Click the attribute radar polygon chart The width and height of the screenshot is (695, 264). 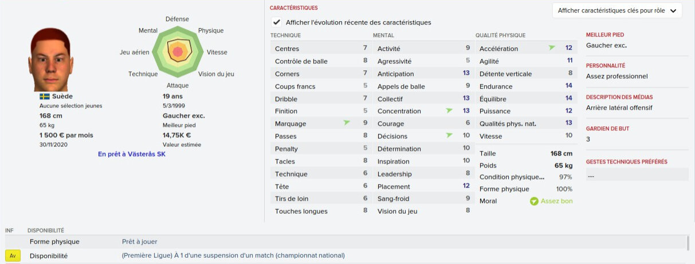pos(178,51)
